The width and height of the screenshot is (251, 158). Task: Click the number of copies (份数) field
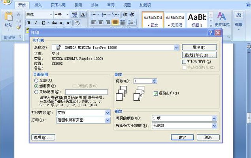point(143,81)
